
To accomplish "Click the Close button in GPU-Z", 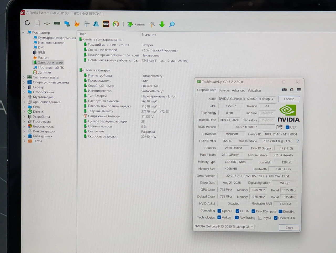I will (289, 228).
